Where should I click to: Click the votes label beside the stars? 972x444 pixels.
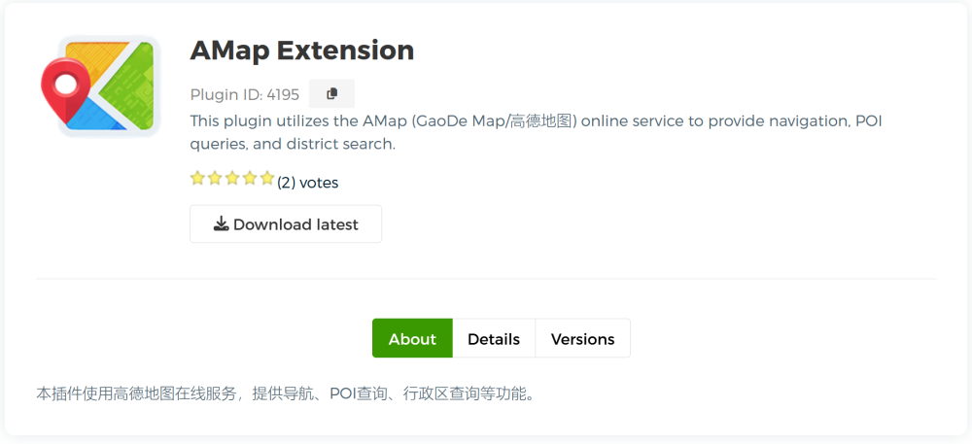pyautogui.click(x=319, y=183)
